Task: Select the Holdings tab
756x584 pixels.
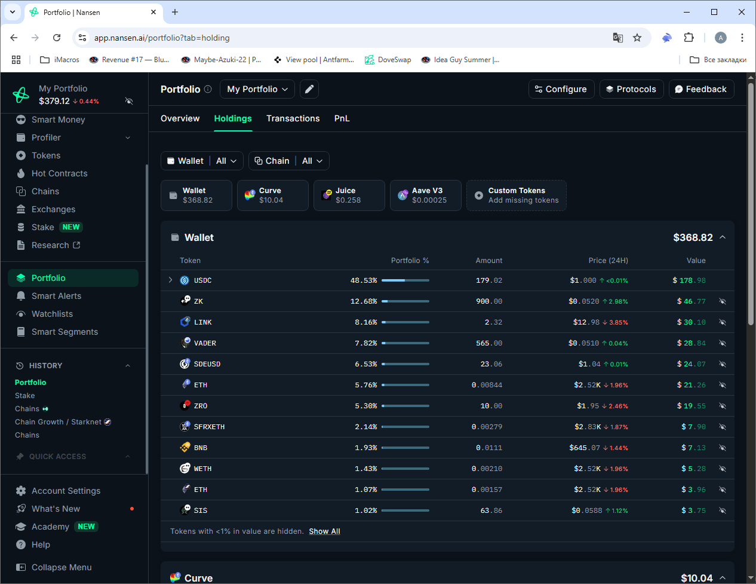Action: coord(233,118)
